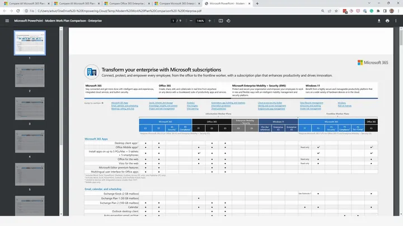
Task: Select the Microsoft PowerPoint - Modern Work tab
Action: point(227,3)
